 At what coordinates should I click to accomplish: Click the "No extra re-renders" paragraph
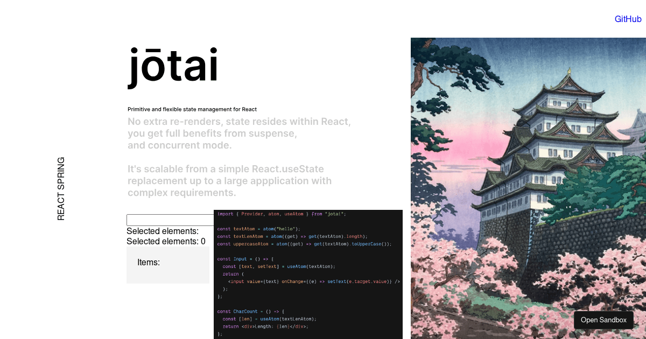click(239, 133)
